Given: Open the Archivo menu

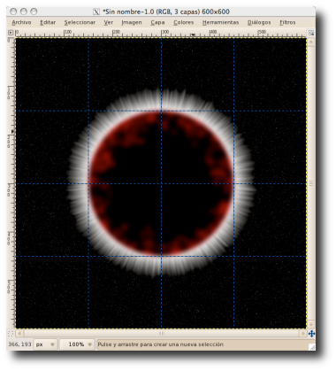Looking at the screenshot, I should click(x=21, y=22).
